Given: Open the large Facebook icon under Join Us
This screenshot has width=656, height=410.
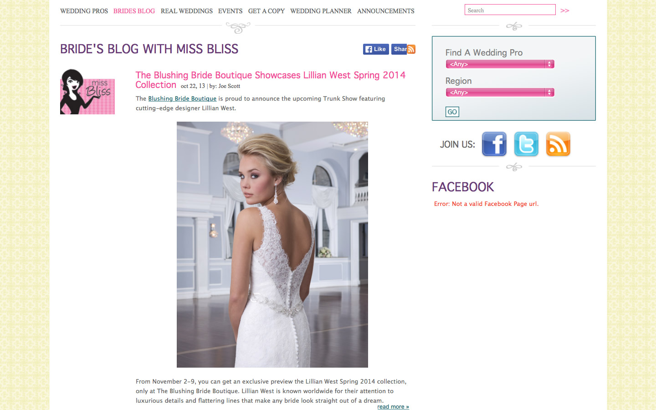Looking at the screenshot, I should [494, 144].
